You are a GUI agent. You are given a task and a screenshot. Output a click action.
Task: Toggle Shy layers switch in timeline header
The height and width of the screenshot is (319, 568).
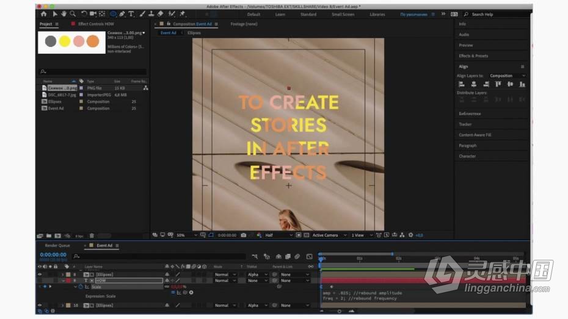(x=279, y=256)
